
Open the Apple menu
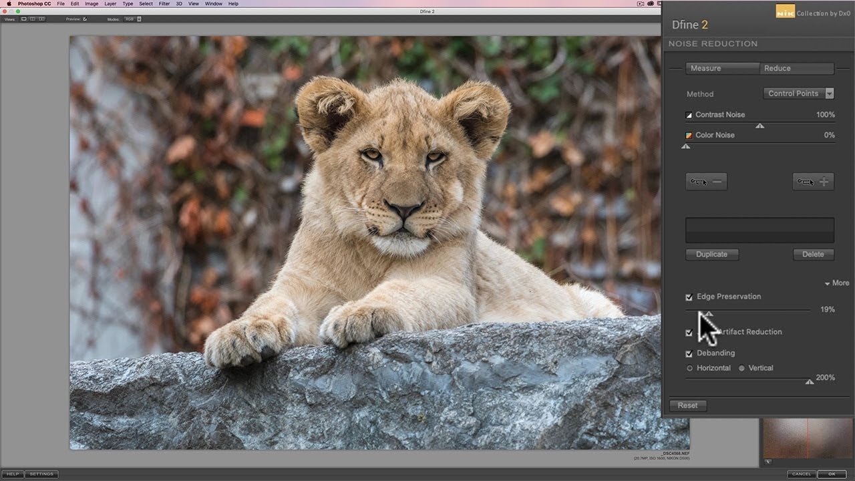pos(9,4)
